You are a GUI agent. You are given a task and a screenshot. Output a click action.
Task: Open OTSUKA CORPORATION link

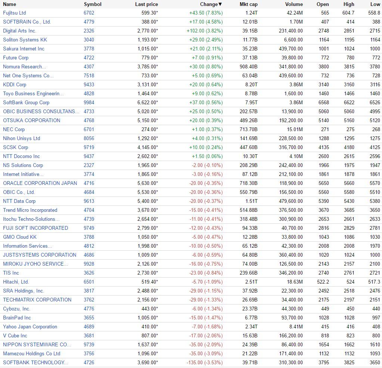(x=31, y=121)
